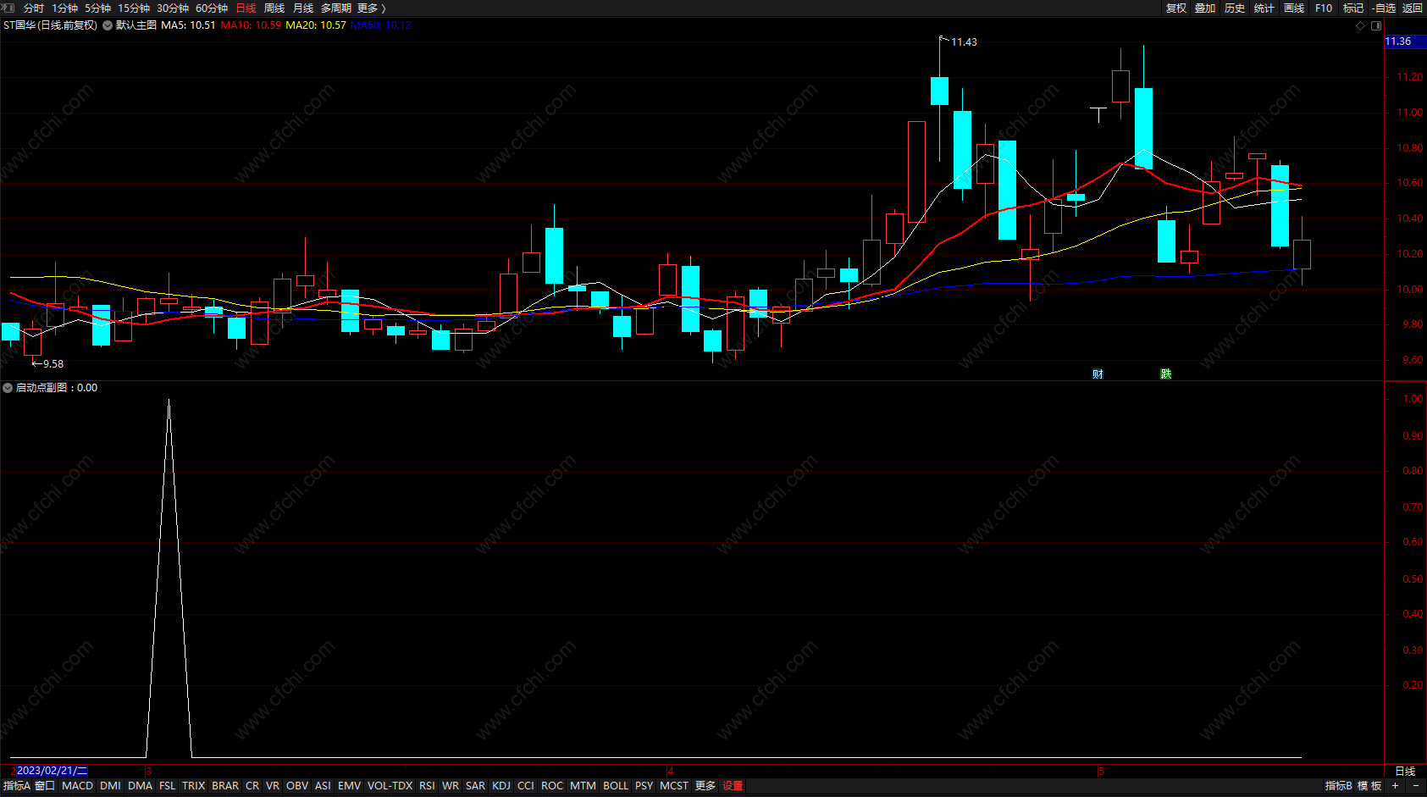Open the 多周期 multi-period view
Image resolution: width=1427 pixels, height=797 pixels.
pyautogui.click(x=335, y=8)
